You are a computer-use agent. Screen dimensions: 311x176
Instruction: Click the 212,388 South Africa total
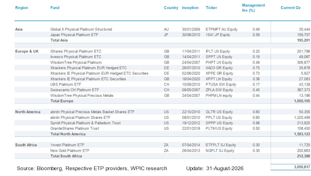pos(303,156)
